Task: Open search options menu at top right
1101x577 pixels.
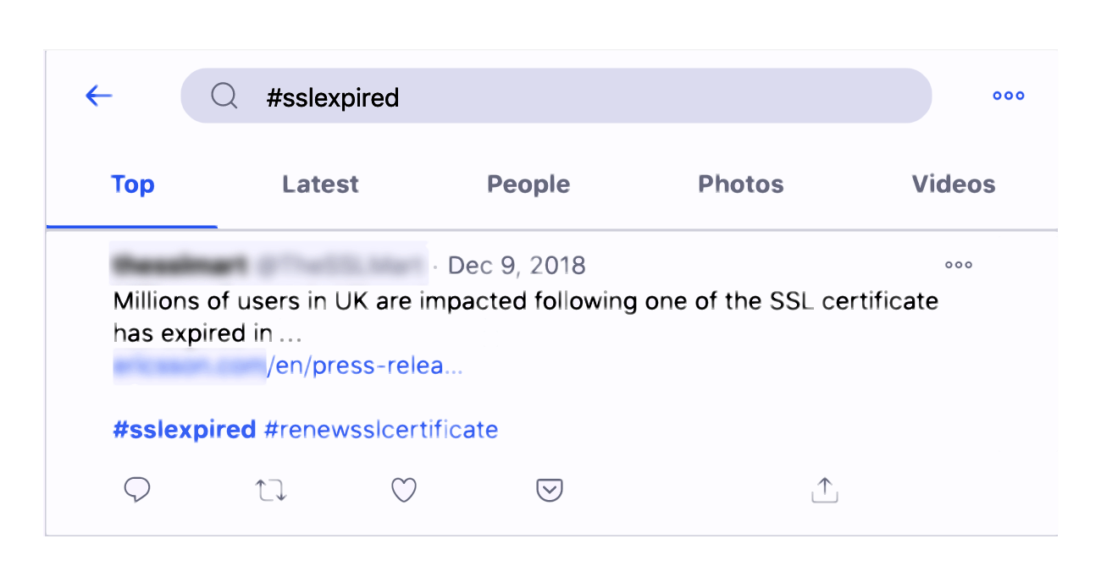Action: 1008,96
